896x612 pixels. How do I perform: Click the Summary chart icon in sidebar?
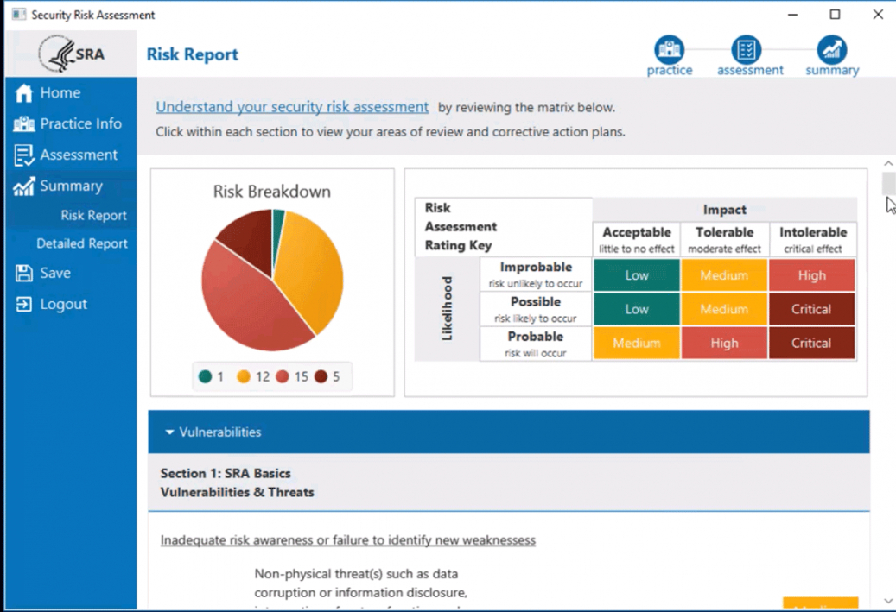23,186
